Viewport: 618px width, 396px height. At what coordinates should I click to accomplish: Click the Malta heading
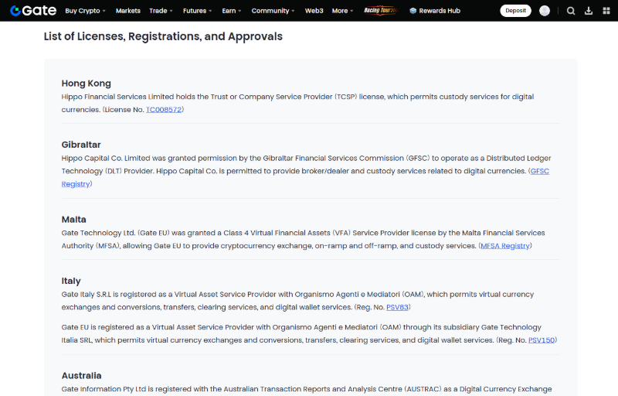73,220
